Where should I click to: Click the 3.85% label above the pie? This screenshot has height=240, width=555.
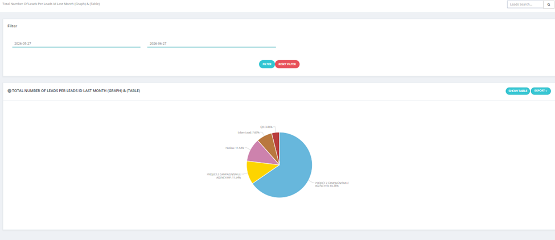[265, 126]
